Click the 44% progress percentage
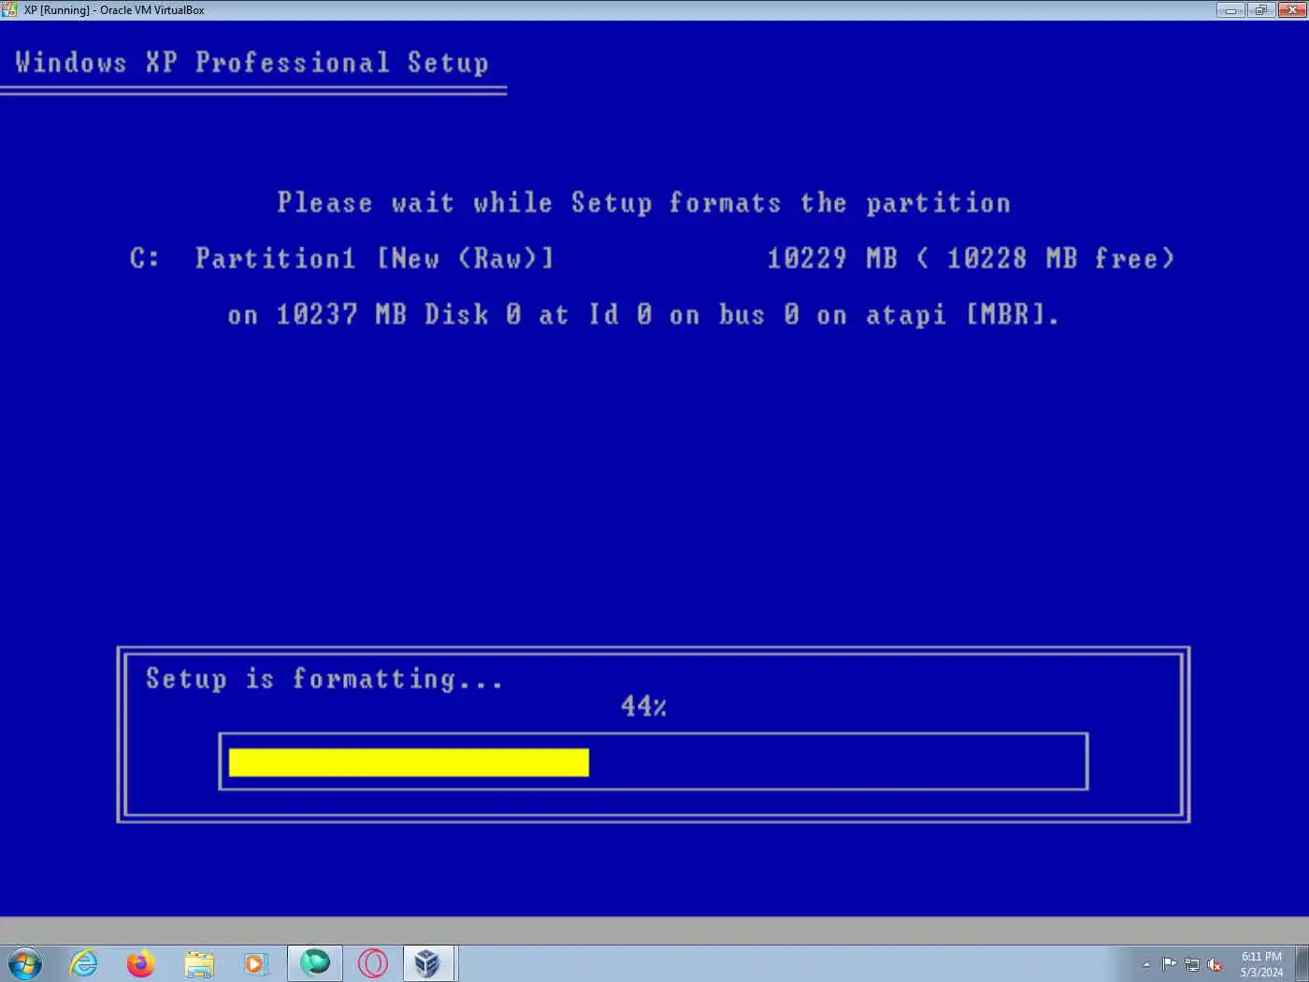Screen dimensions: 1309x982 click(x=643, y=706)
